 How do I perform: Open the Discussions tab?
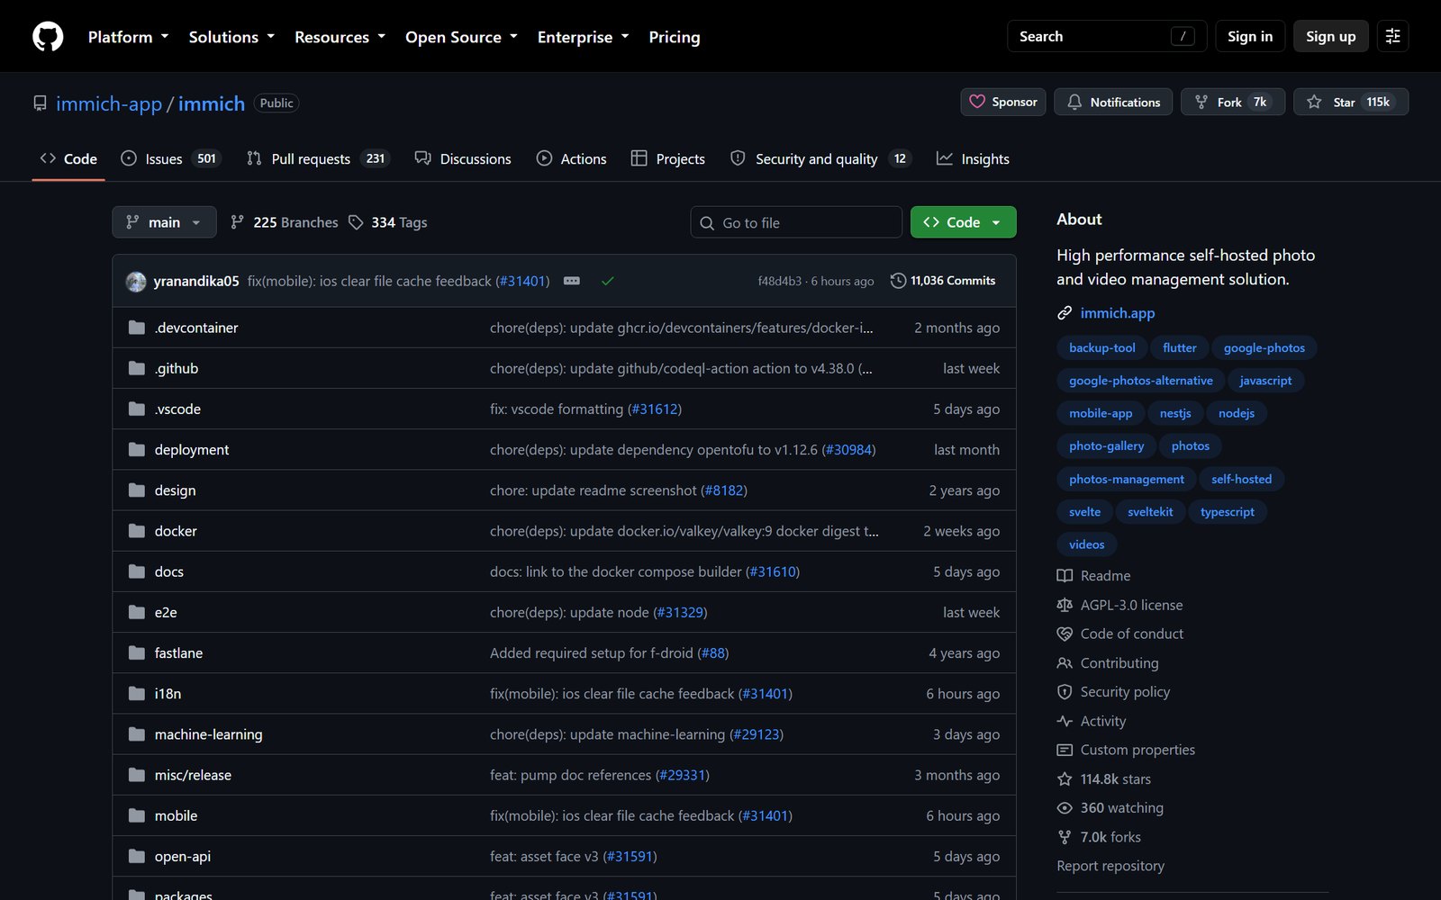(463, 158)
